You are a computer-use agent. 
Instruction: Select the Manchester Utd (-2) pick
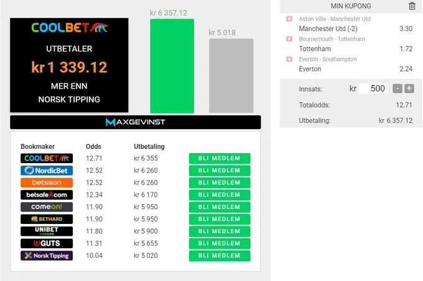[x=328, y=29]
